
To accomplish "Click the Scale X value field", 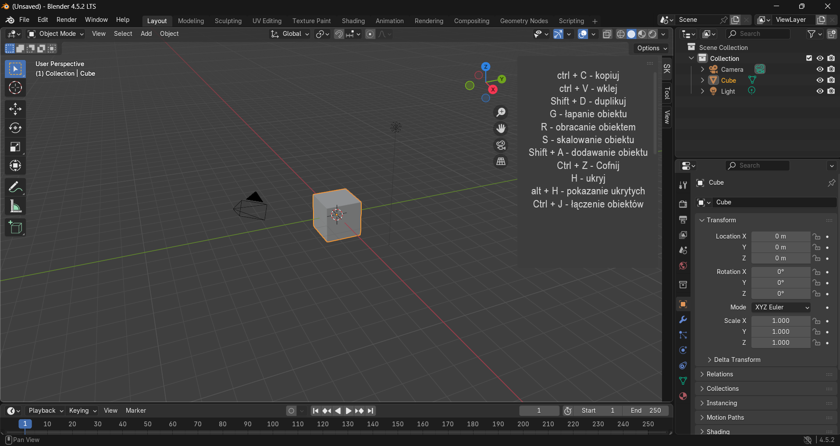I will click(x=781, y=321).
